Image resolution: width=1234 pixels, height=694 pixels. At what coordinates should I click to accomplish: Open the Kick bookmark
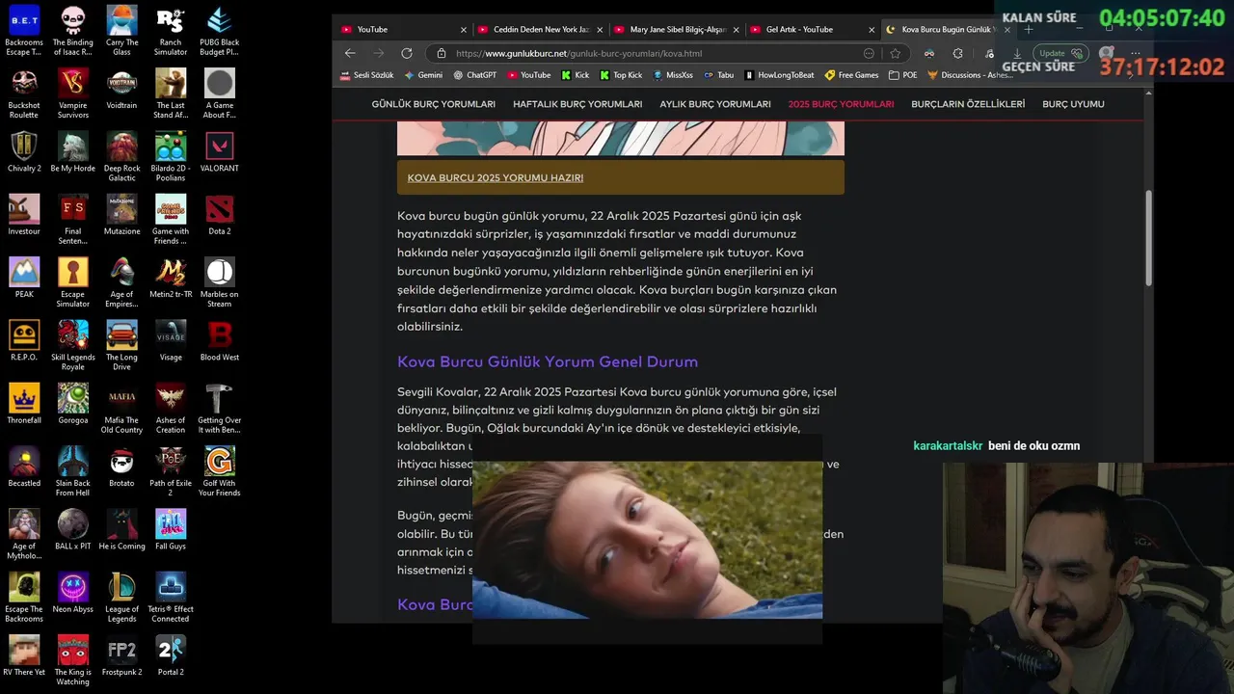coord(575,75)
